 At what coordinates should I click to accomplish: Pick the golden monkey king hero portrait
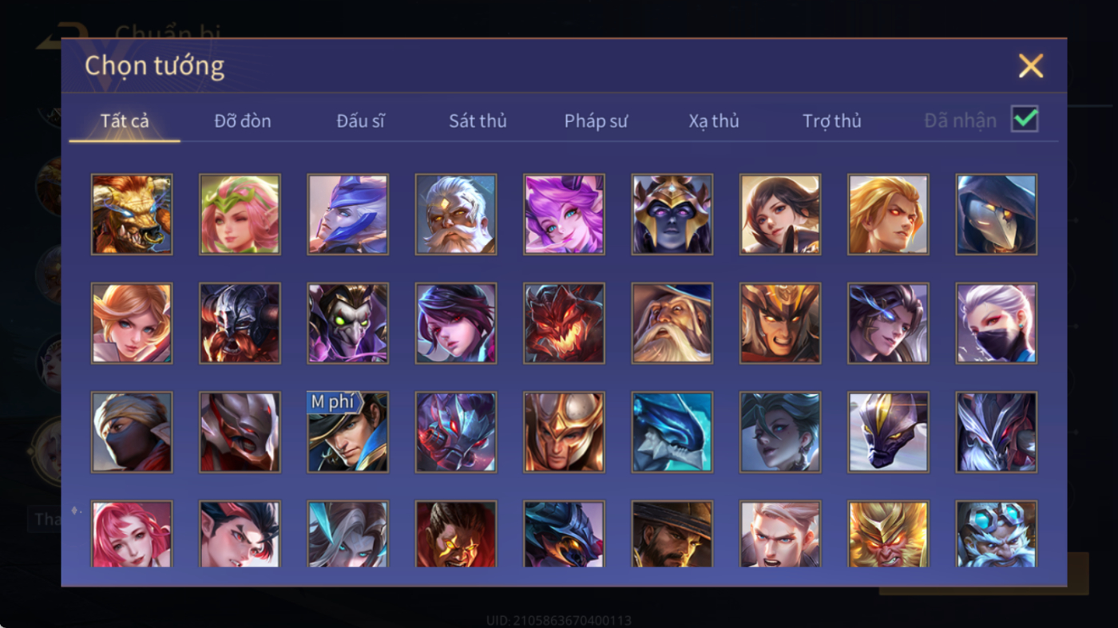click(888, 534)
